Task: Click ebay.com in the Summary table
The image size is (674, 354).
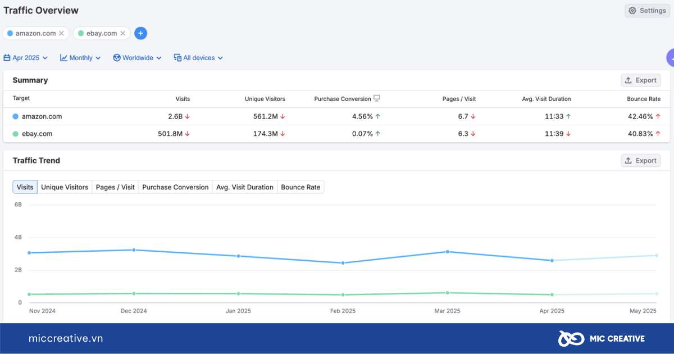Action: click(x=37, y=134)
